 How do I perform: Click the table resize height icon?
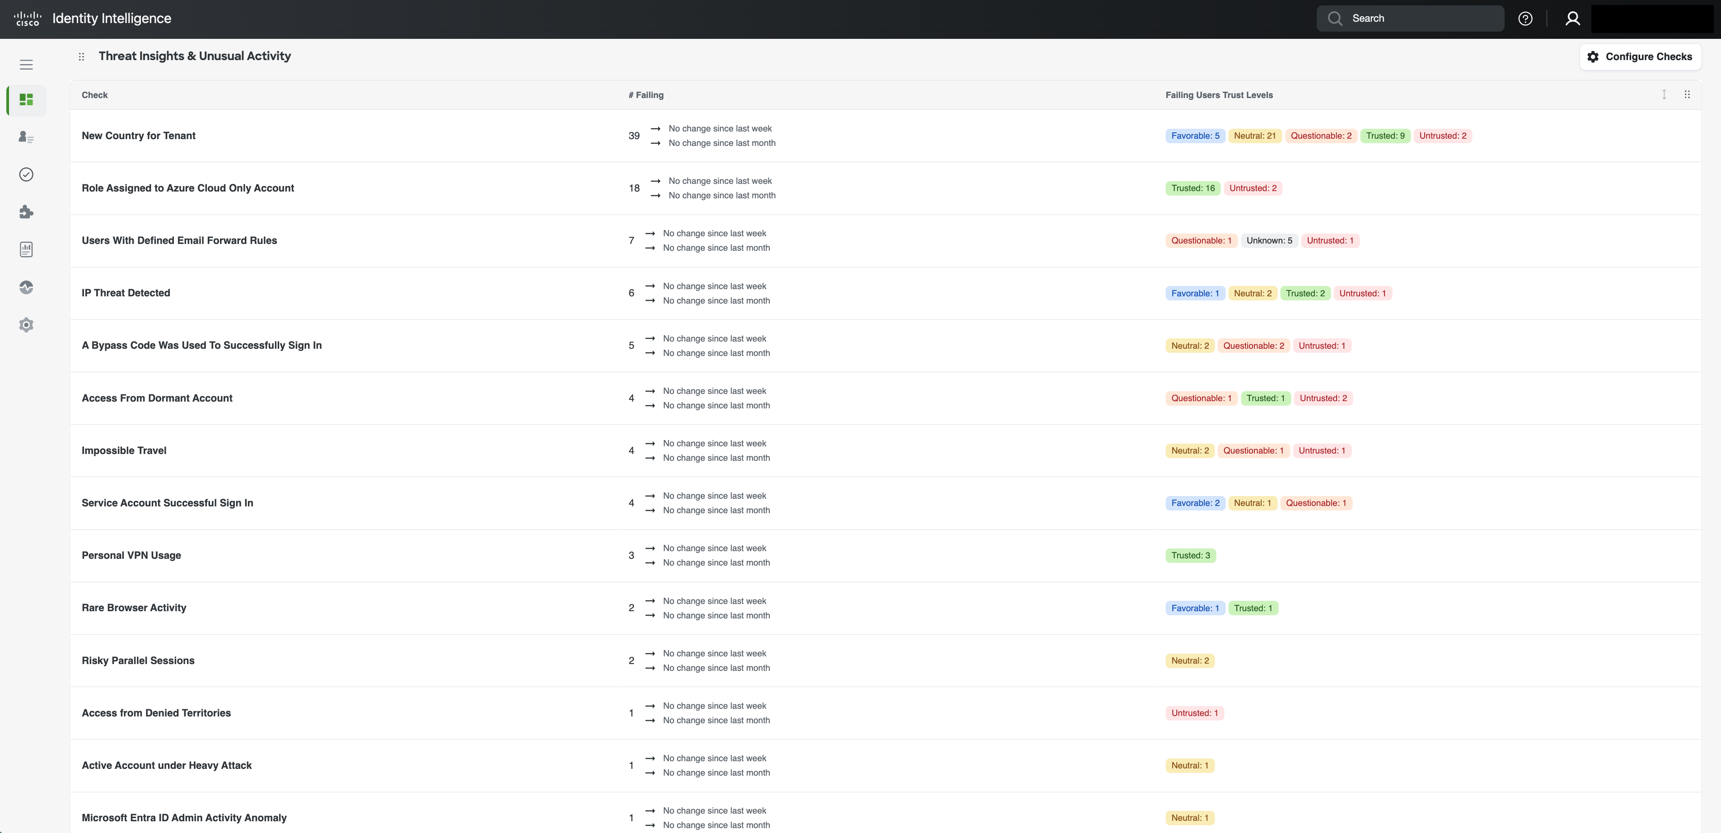click(x=1664, y=95)
